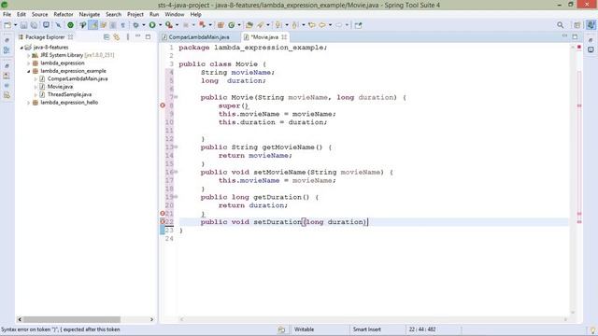Click the Search magnifier icon at top right
Viewport: 598px width, 336px height.
pyautogui.click(x=560, y=25)
